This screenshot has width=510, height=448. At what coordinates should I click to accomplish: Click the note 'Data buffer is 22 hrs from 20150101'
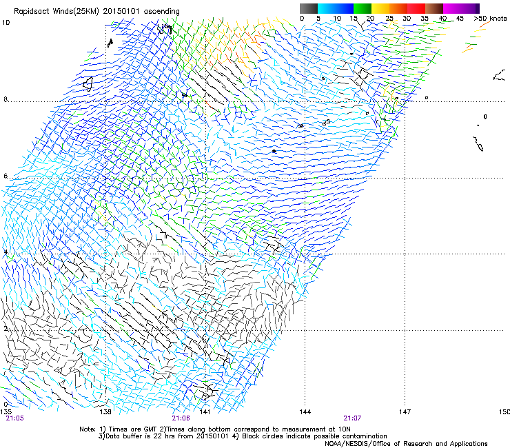[165, 436]
